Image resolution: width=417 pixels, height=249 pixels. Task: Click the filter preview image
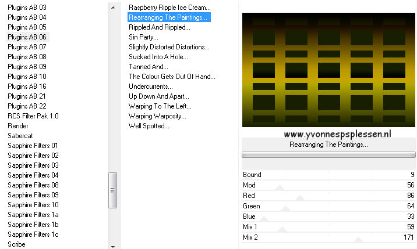pyautogui.click(x=328, y=70)
